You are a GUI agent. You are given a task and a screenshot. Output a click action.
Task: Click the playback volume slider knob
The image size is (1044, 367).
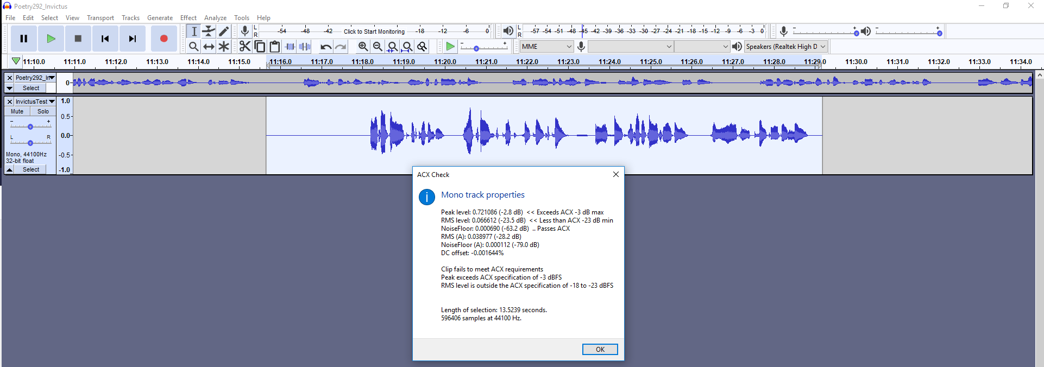pos(939,33)
